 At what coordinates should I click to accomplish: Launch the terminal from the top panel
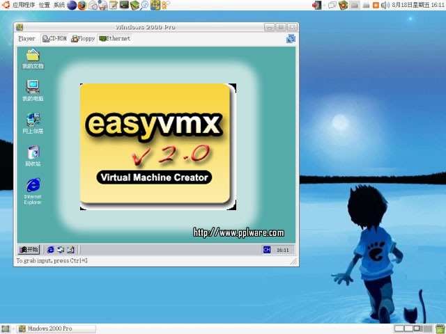[124, 5]
